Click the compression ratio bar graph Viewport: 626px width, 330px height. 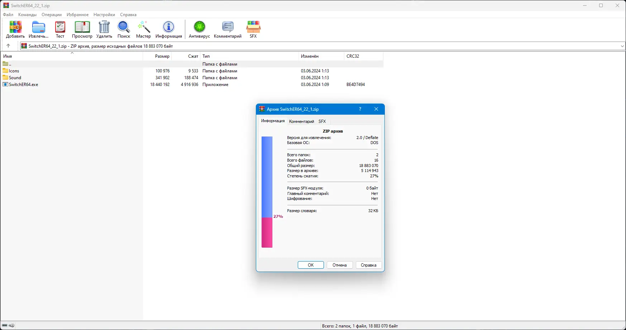pyautogui.click(x=267, y=192)
